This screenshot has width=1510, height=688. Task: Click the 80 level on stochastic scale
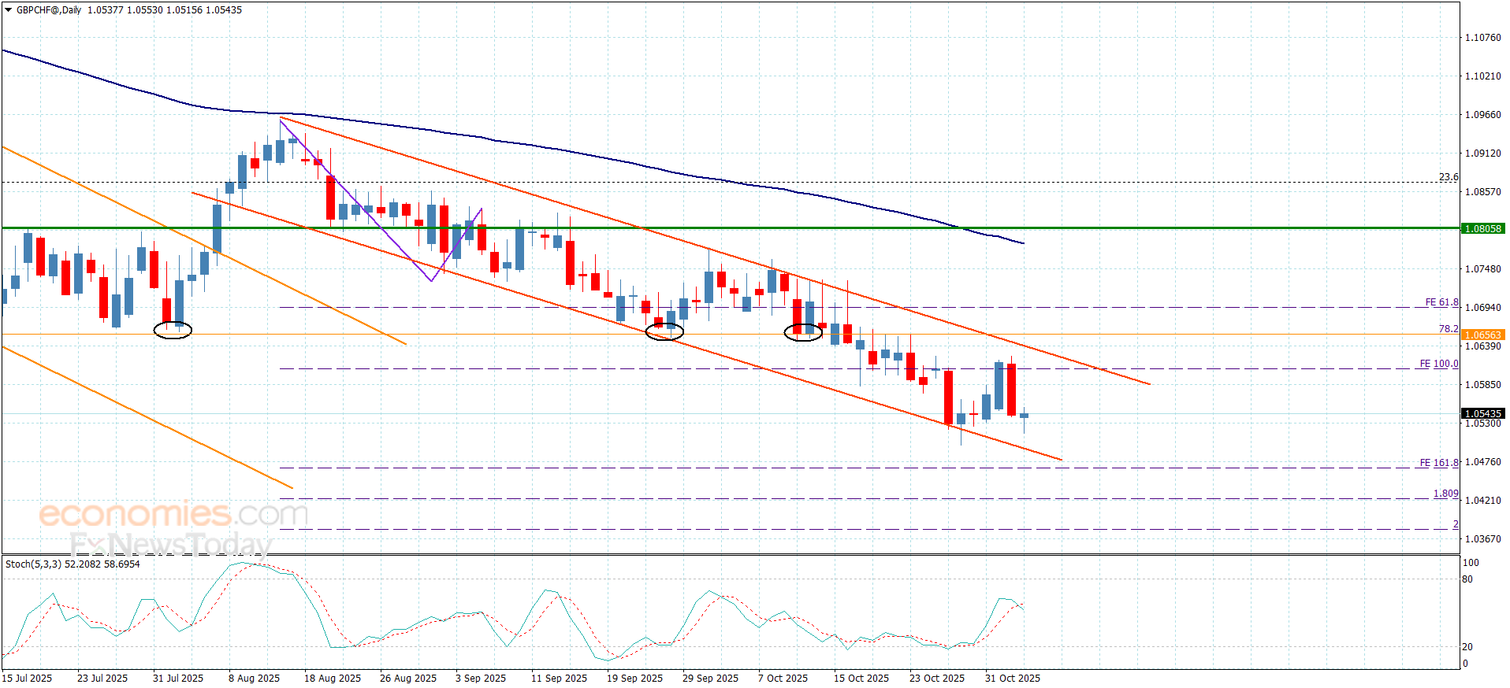(1467, 579)
